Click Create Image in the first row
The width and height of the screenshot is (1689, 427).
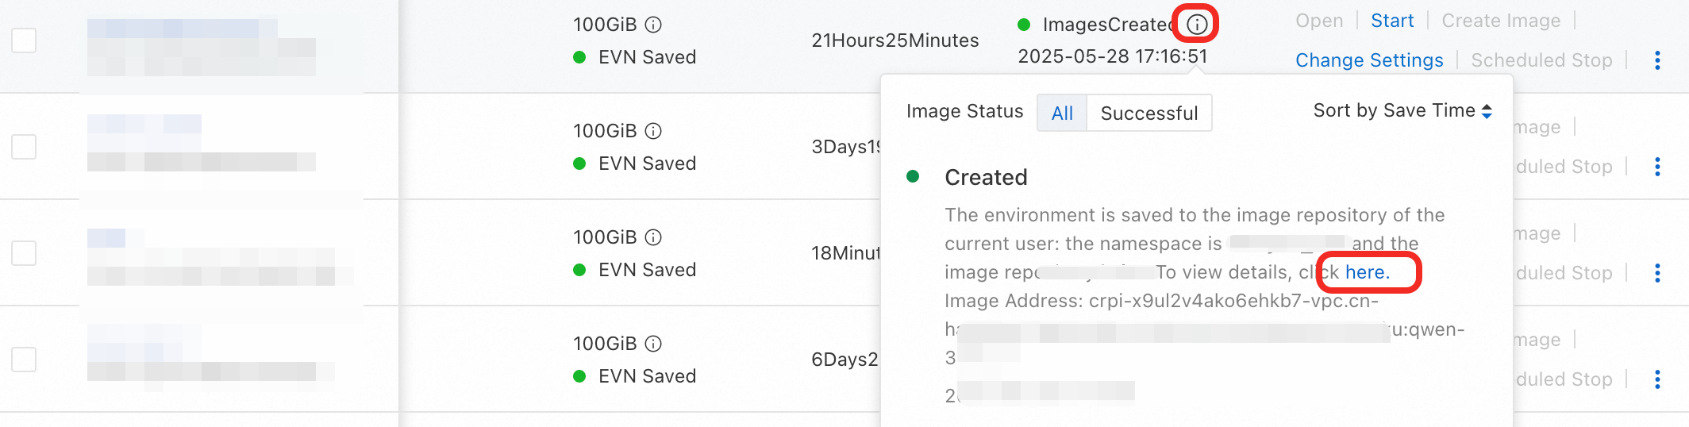(x=1501, y=21)
